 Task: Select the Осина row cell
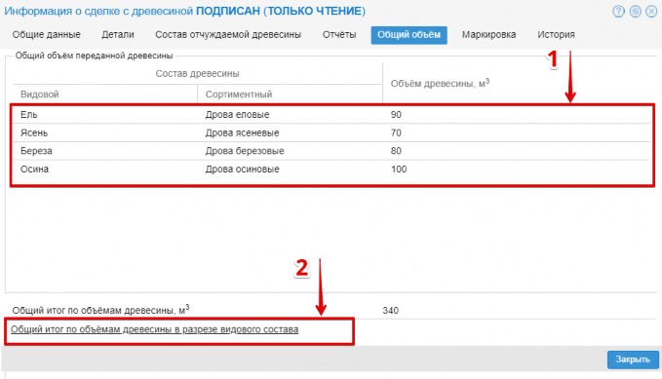click(34, 170)
